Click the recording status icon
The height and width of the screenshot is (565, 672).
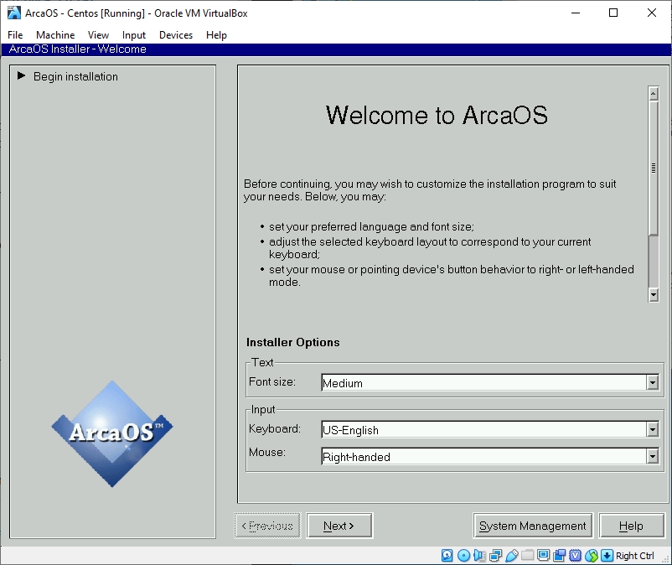click(x=559, y=556)
